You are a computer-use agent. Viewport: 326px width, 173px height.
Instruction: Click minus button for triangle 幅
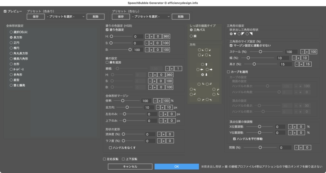294,58
